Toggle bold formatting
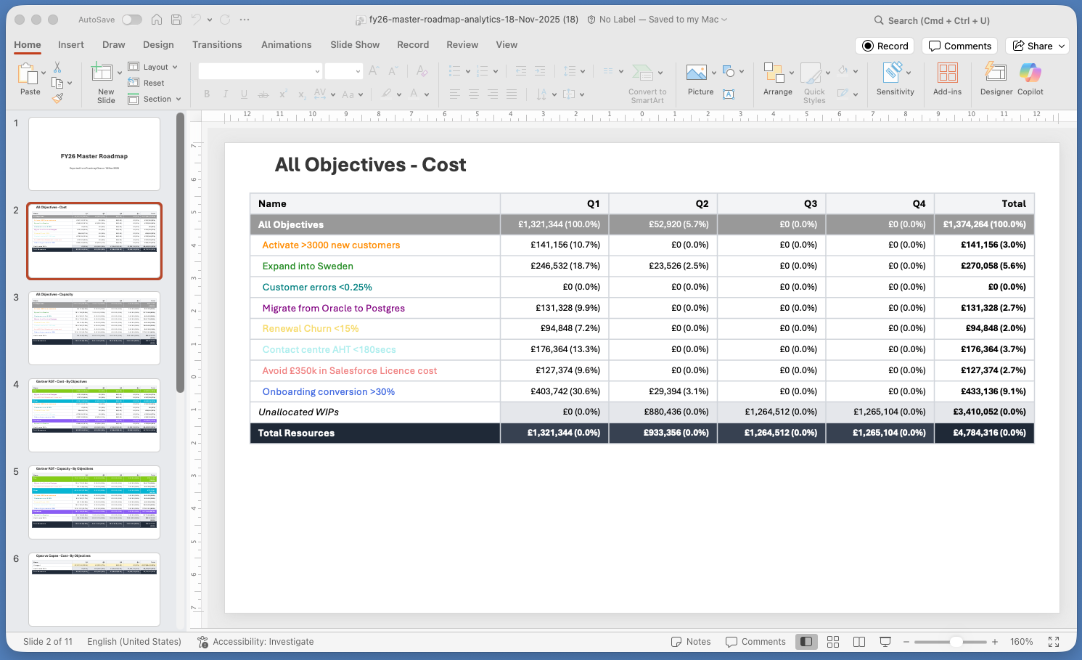This screenshot has width=1082, height=660. [206, 94]
